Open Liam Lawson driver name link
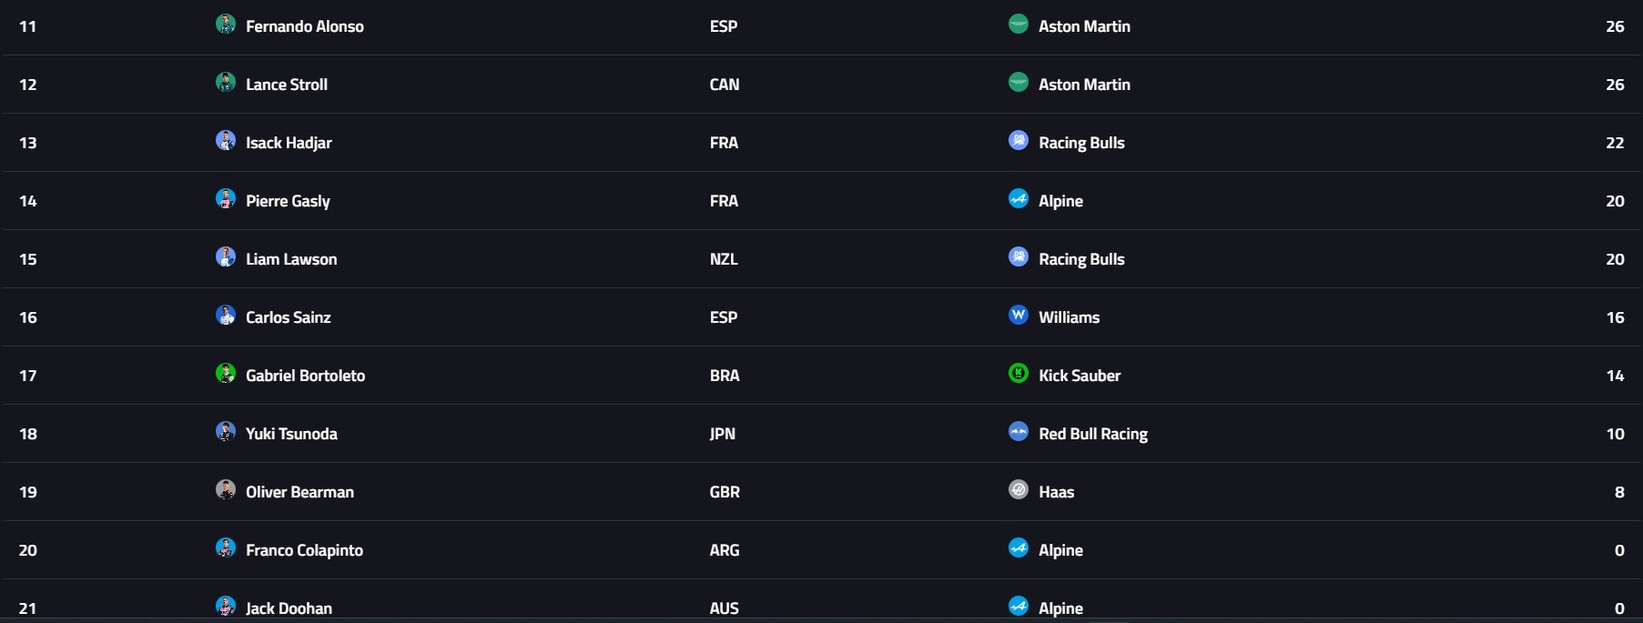This screenshot has height=623, width=1643. point(291,259)
